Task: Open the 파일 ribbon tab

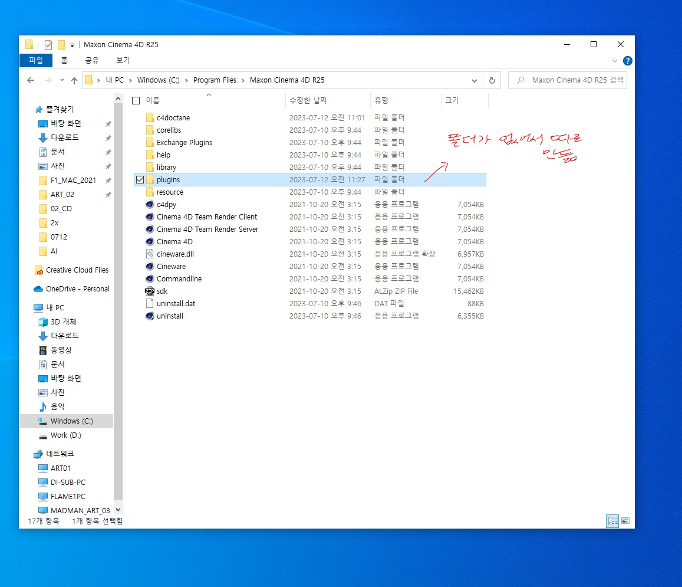Action: 36,60
